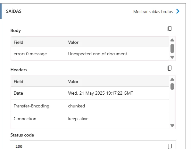Click Headers table scroll up arrow
This screenshot has width=191, height=149.
click(172, 79)
